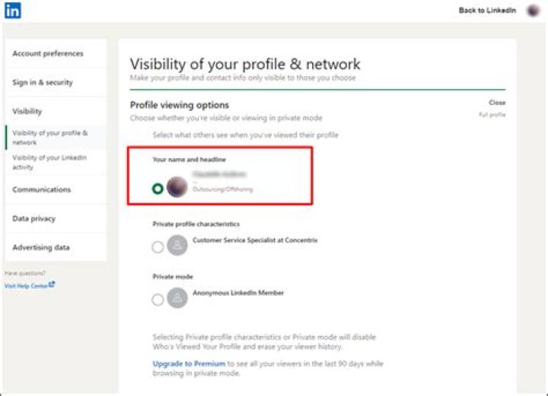
Task: Enable the Private mode radio button
Action: [158, 299]
